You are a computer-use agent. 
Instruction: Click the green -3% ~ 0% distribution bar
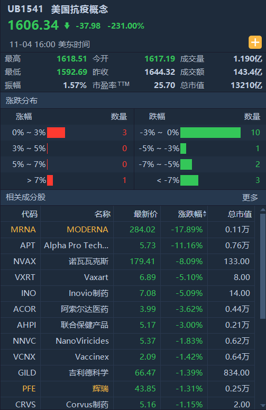(x=210, y=133)
